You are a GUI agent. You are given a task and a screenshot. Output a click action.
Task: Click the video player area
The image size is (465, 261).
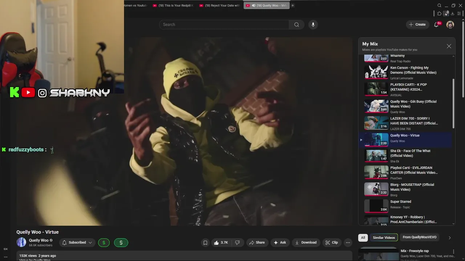click(x=184, y=131)
